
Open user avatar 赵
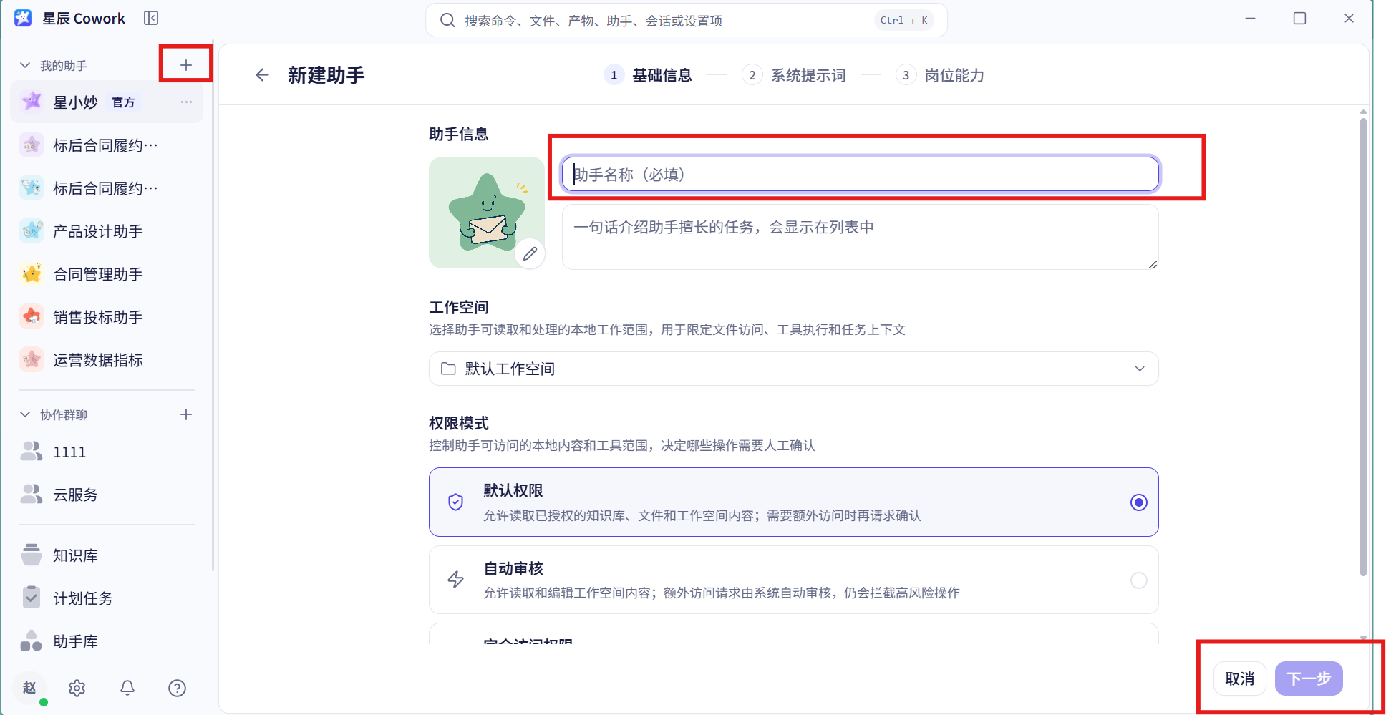(29, 688)
